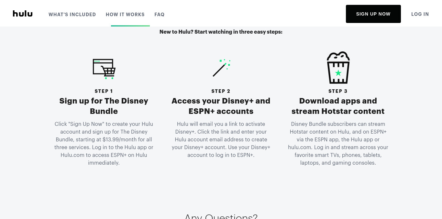Click the magic wand icon
442x219 pixels.
point(221,68)
